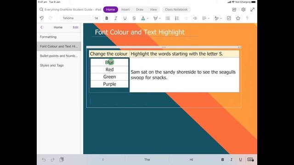
Task: Open the Settings gear icon
Action: [243, 10]
